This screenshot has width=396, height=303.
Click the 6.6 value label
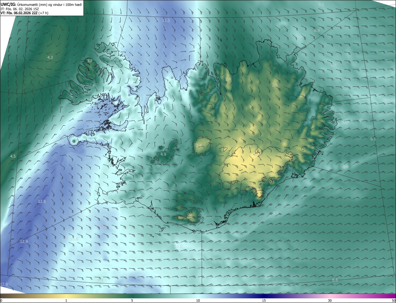click(335, 280)
